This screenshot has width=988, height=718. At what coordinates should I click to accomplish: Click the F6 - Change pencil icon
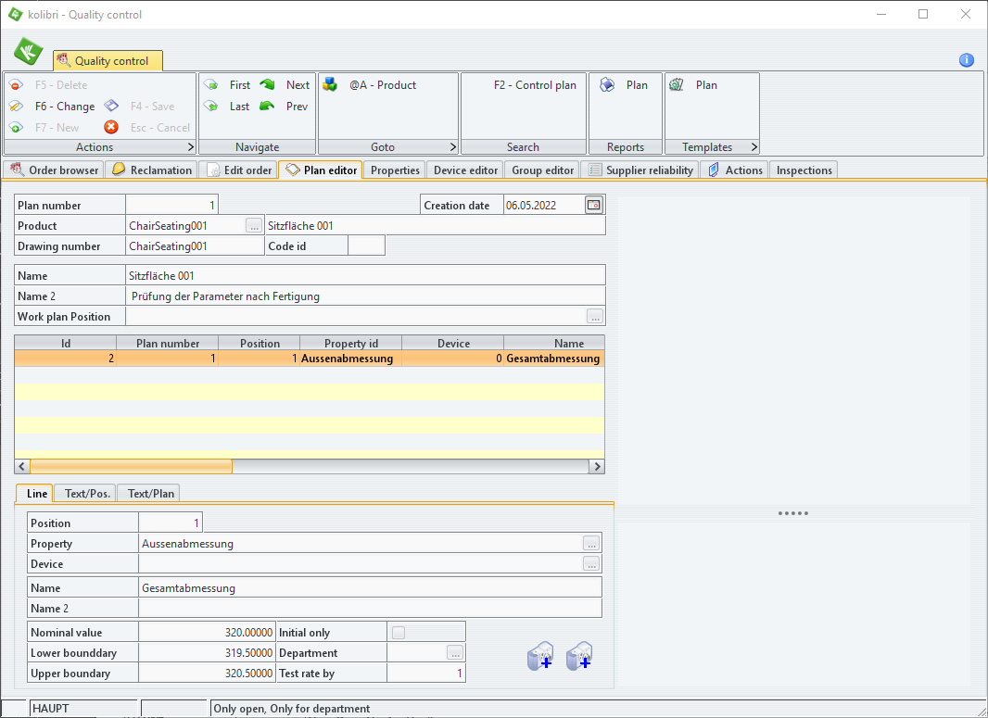click(17, 107)
